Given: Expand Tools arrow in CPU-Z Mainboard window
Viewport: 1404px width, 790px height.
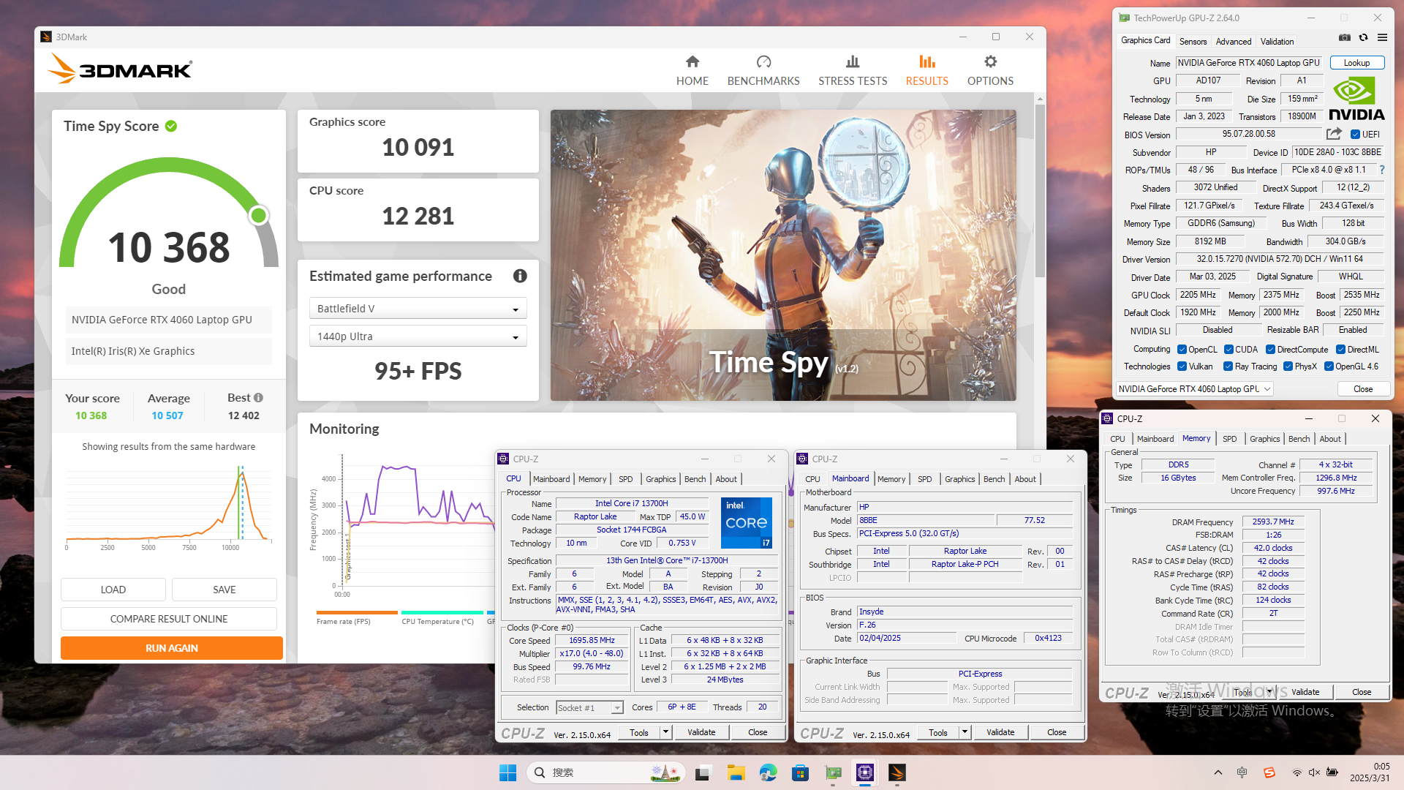Looking at the screenshot, I should tap(965, 732).
